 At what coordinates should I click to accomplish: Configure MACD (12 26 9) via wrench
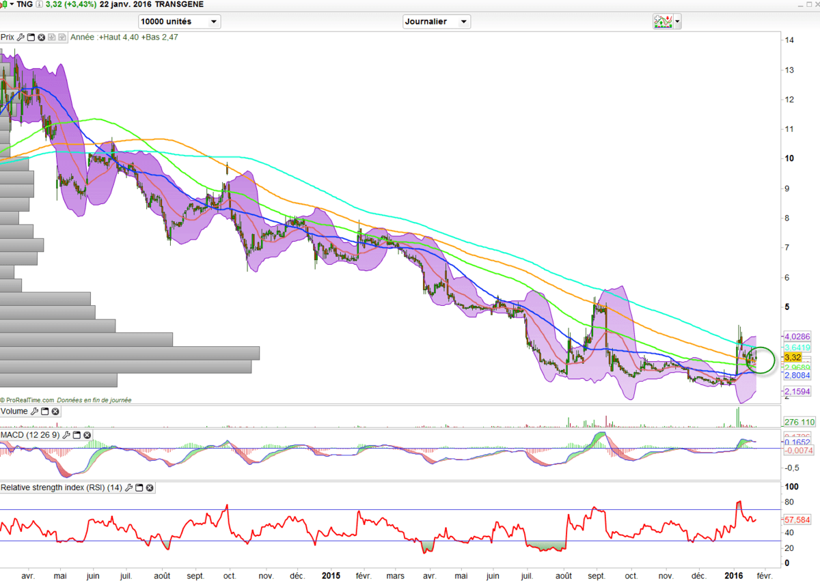(66, 435)
